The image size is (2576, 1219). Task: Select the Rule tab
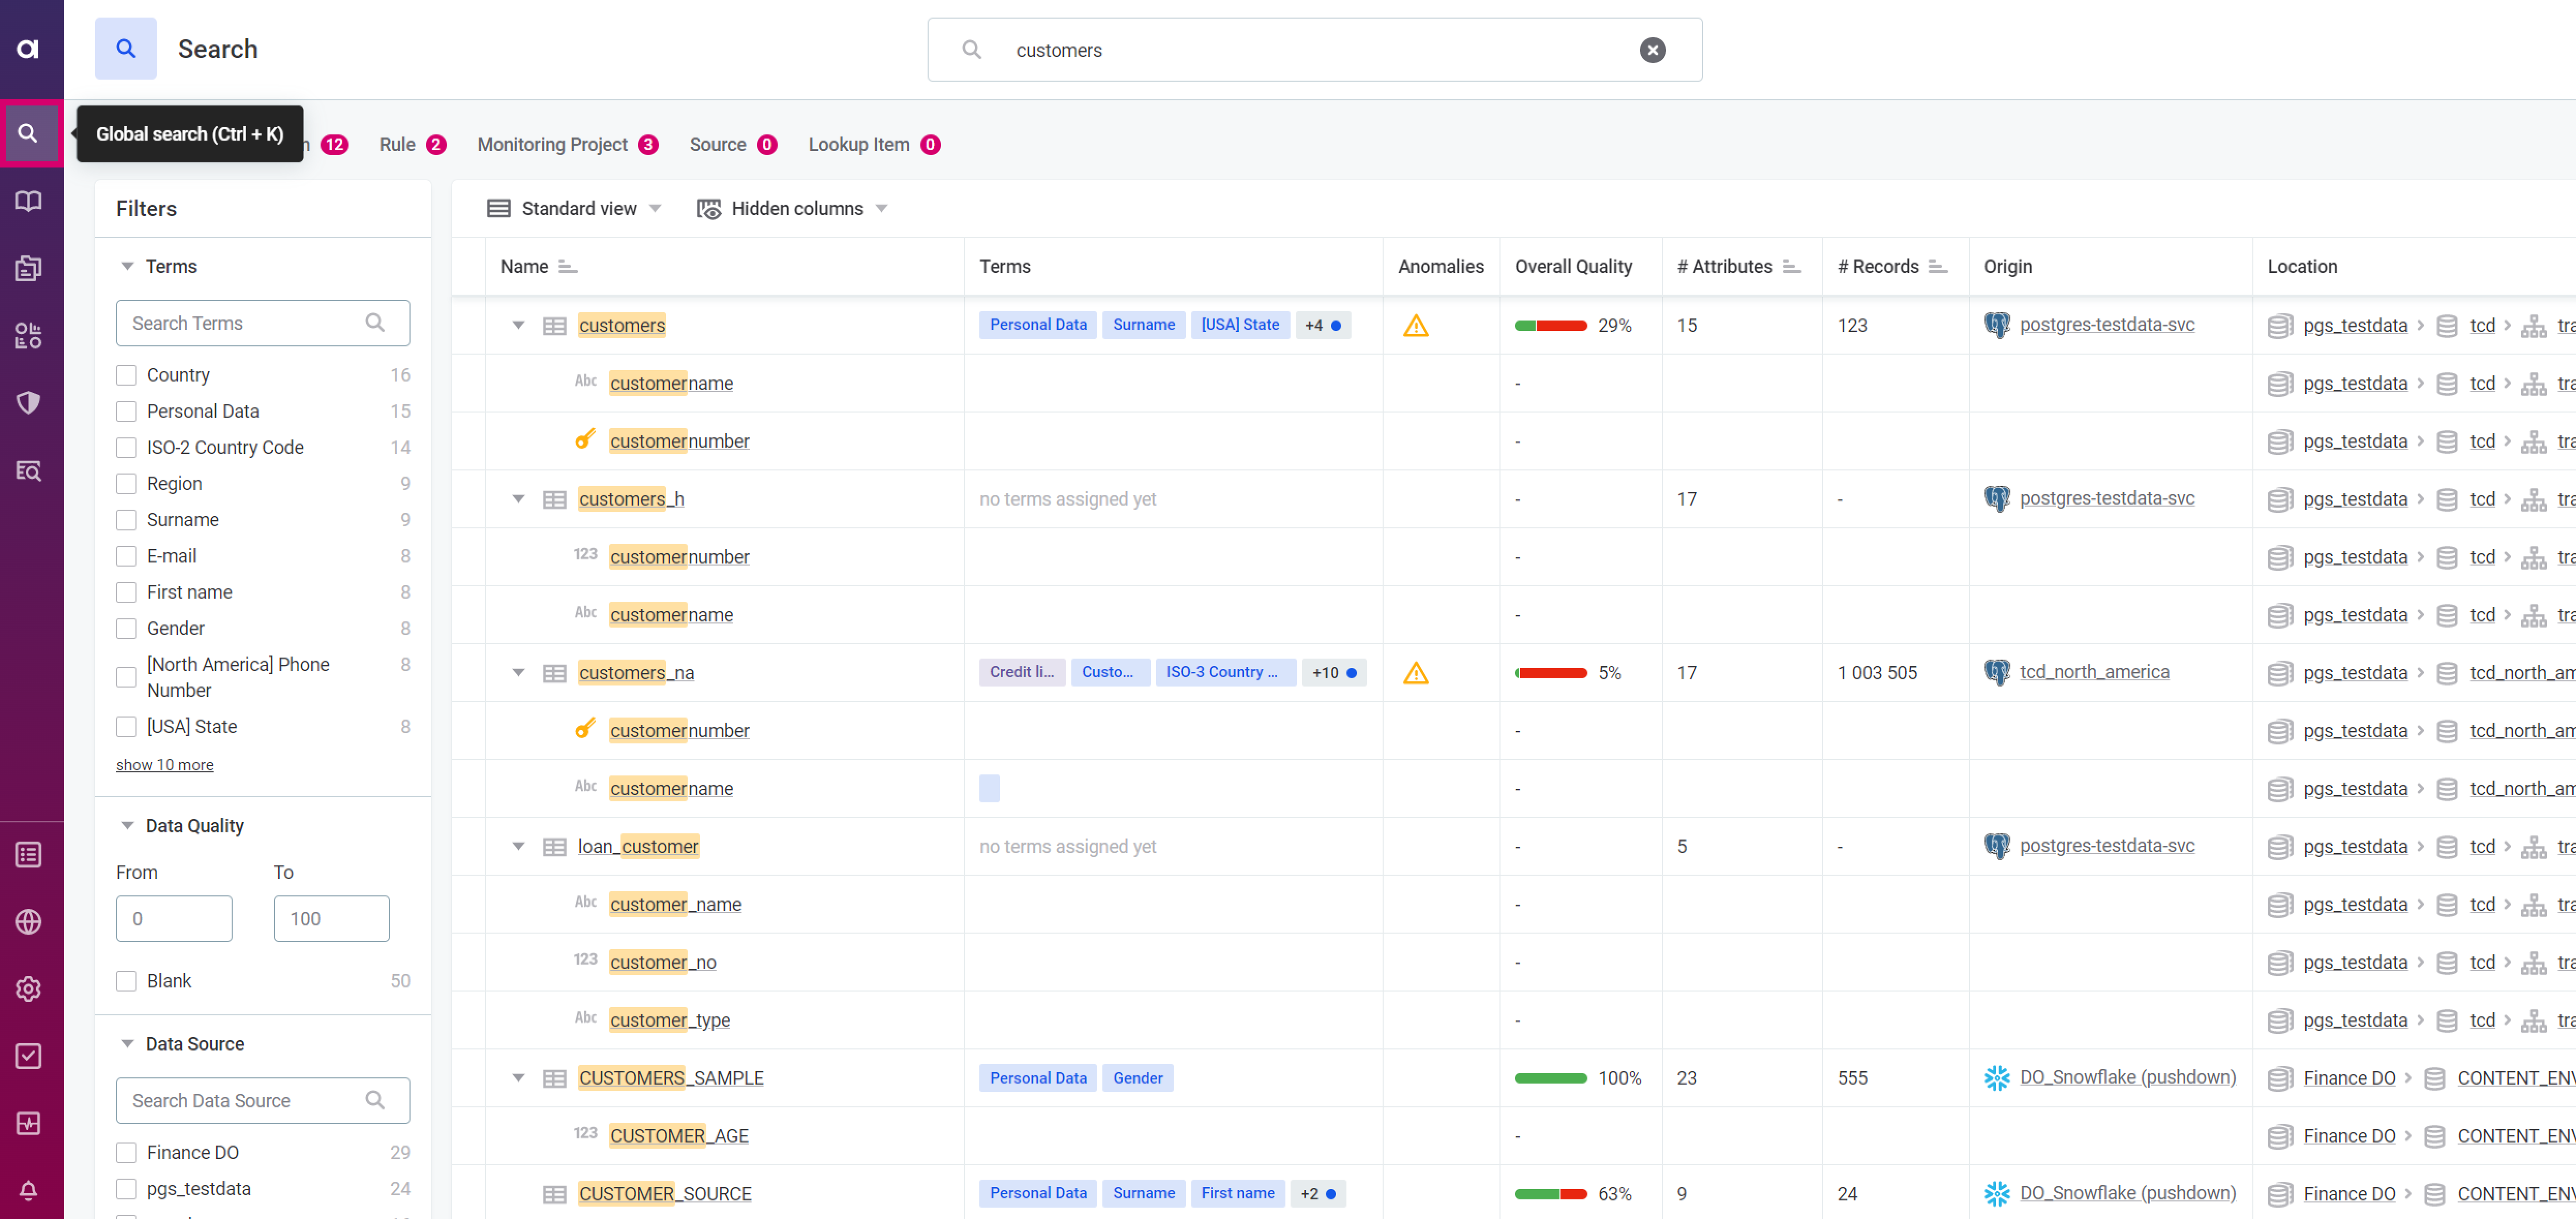point(397,145)
